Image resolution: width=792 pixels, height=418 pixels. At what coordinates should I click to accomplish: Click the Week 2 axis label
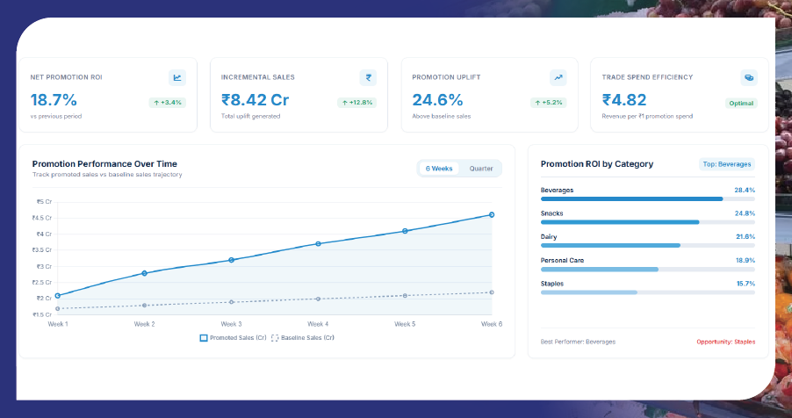[144, 324]
